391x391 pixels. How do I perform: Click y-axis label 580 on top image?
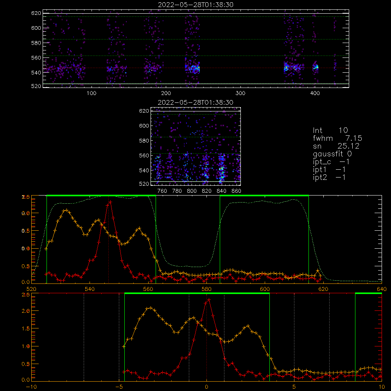coord(36,43)
